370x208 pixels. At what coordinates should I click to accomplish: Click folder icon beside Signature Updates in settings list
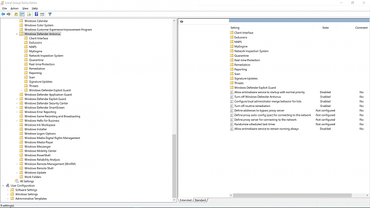click(232, 78)
